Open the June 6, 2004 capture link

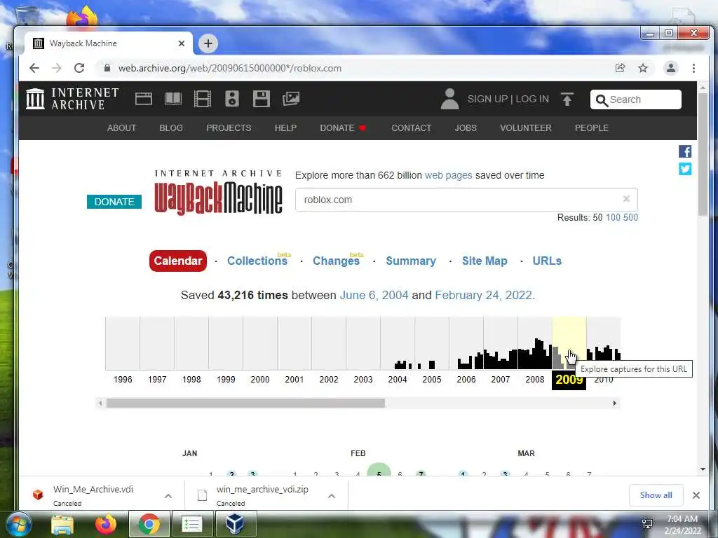point(374,295)
